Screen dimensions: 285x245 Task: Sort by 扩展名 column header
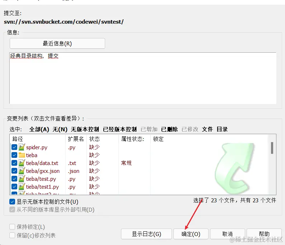tap(76, 139)
